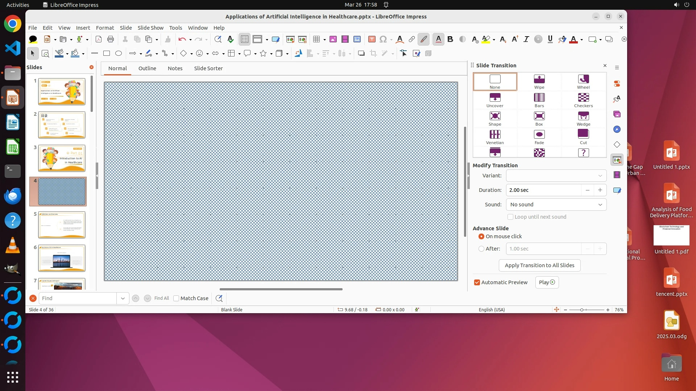Pick the Venetian transition effect
This screenshot has height=391, width=696.
495,137
